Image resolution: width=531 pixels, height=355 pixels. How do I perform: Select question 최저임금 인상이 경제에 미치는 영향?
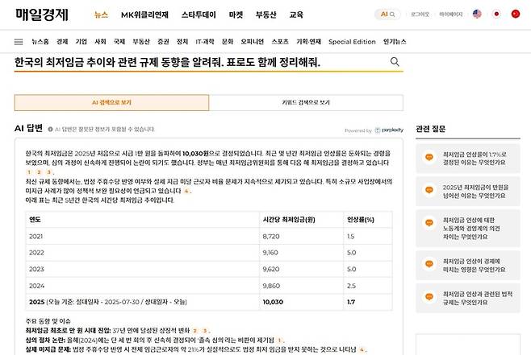468,265
